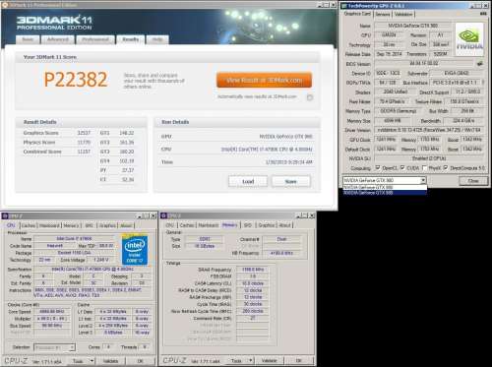Click the Save button in Run Details

point(290,181)
